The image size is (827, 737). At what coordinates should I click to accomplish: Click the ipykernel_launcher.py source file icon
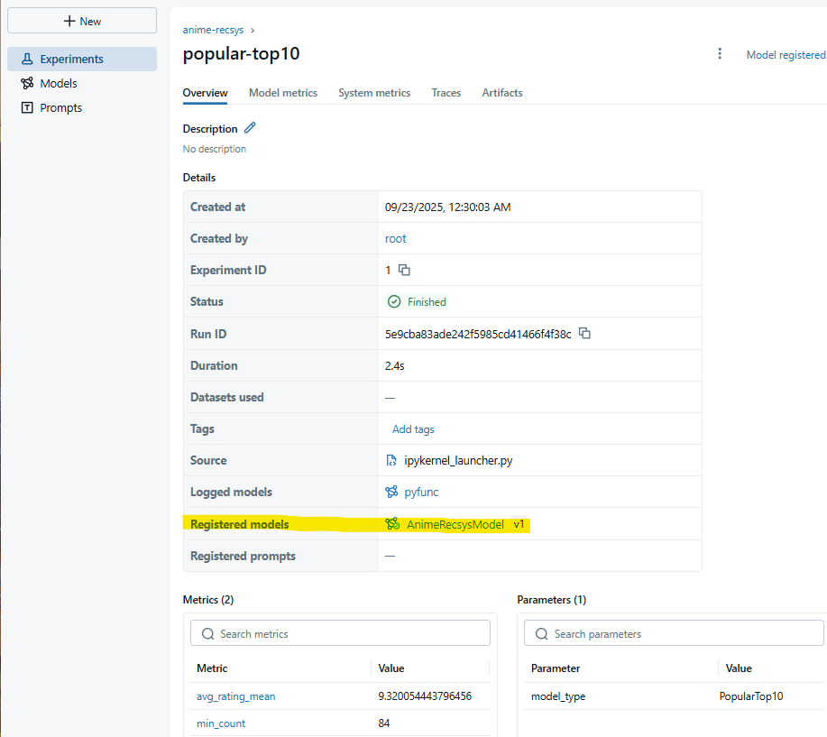391,461
